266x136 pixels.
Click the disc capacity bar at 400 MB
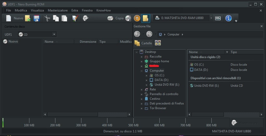[x=107, y=122]
